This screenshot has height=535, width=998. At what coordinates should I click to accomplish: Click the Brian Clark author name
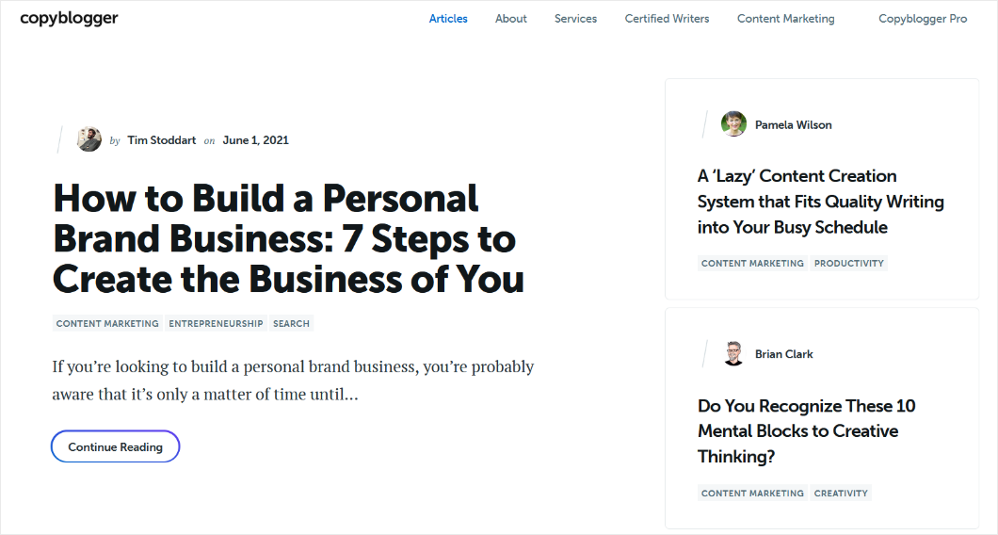point(783,354)
